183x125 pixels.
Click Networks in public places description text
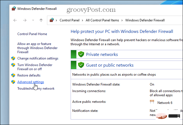point(114,75)
